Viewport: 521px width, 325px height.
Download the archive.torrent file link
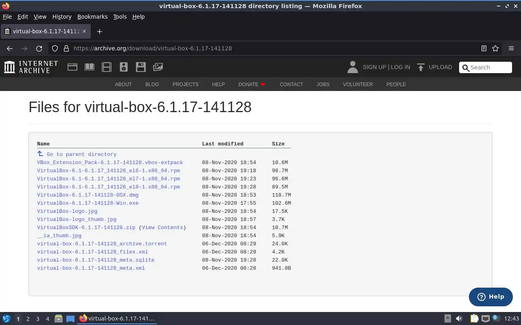(102, 244)
